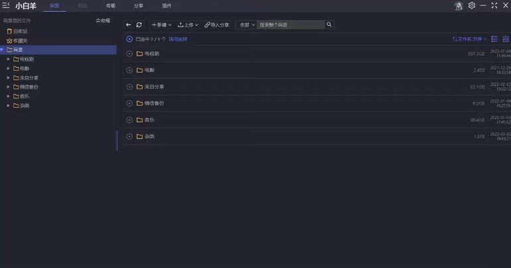Expand 音乐 node in sidebar tree
Viewport: 511px width, 268px height.
tap(8, 96)
